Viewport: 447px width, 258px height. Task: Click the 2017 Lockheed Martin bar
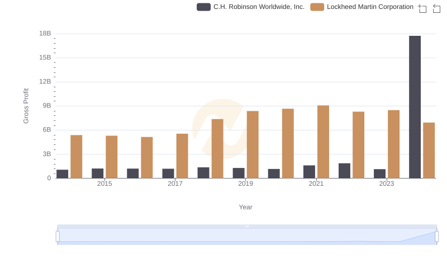tap(182, 156)
